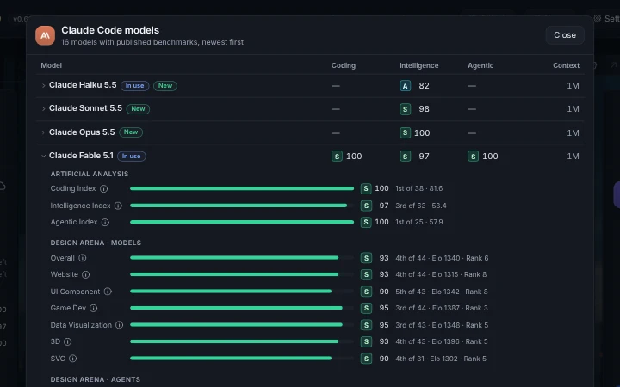Click the Coding Index progress bar
620x387 pixels.
[x=242, y=188]
